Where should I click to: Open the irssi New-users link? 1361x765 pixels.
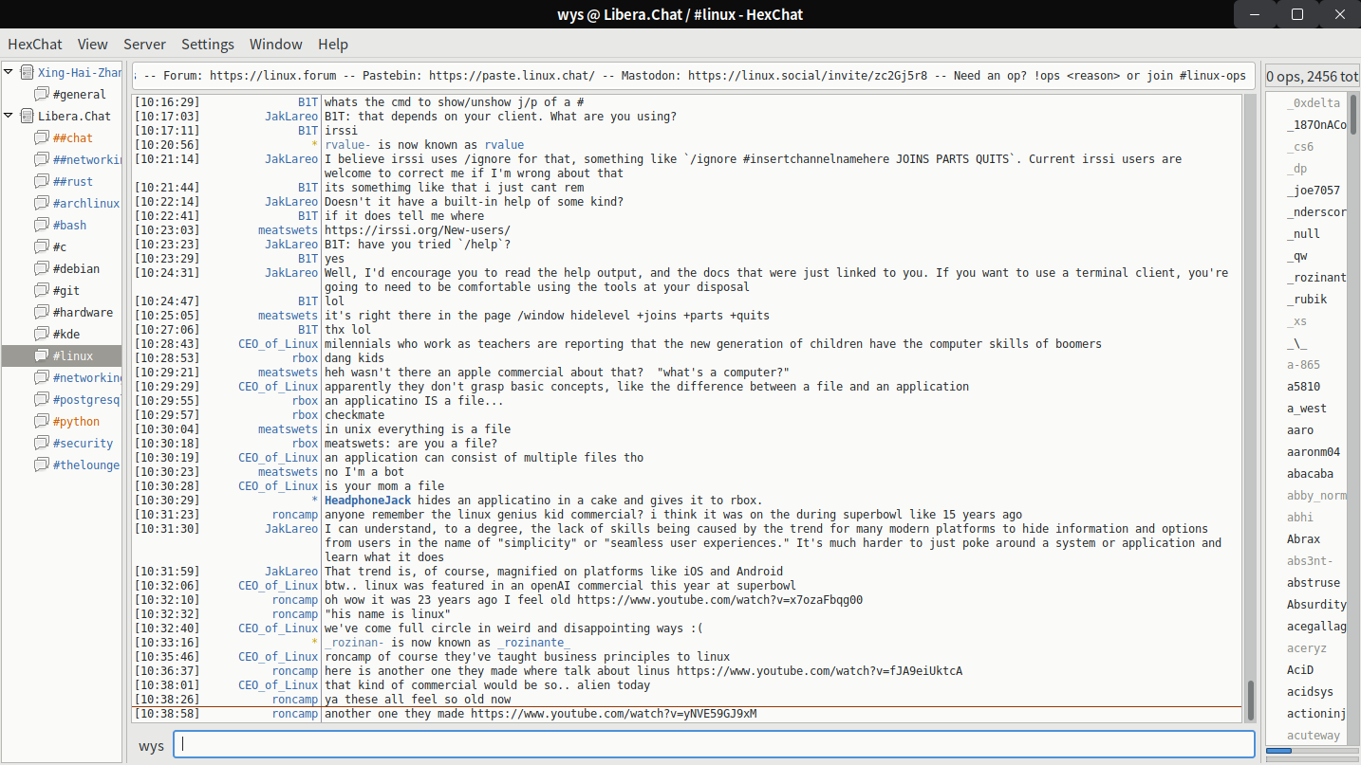(x=417, y=230)
